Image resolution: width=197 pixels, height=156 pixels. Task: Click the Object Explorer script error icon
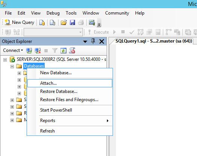coord(72,50)
